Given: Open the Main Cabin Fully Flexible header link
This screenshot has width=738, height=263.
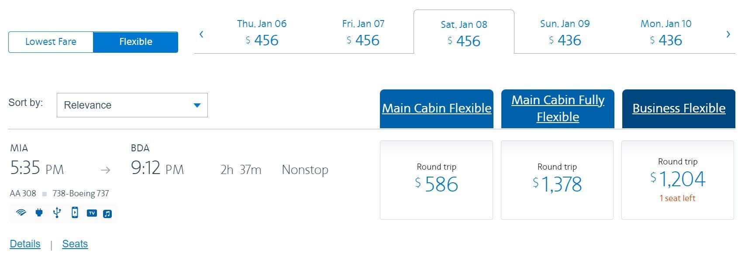Looking at the screenshot, I should (x=558, y=109).
